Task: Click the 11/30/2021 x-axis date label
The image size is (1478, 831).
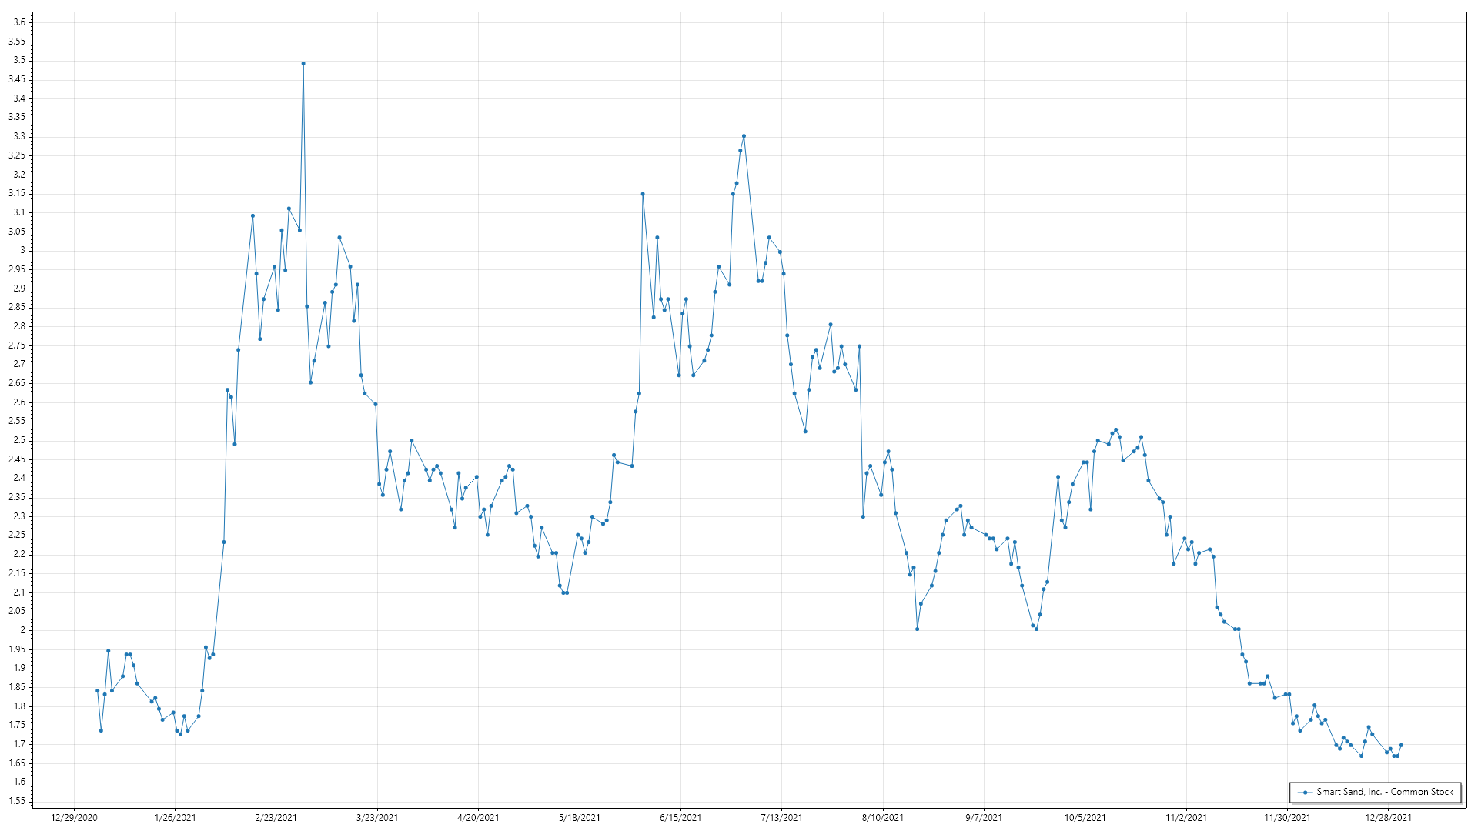Action: (1287, 817)
